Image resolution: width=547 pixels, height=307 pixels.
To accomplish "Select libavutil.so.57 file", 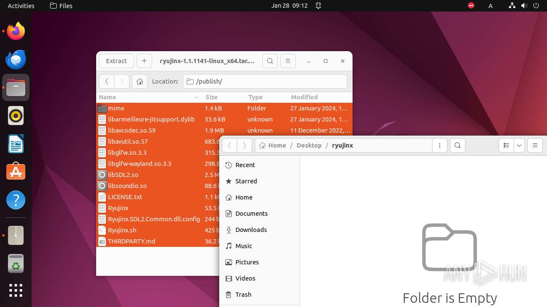I will pos(158,142).
